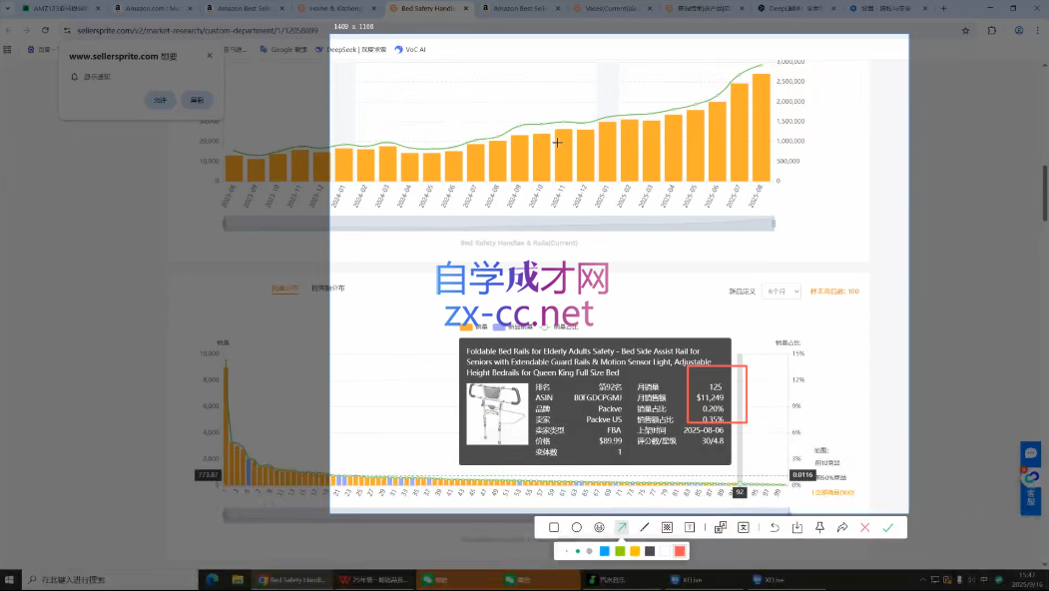Select the text annotation tool
This screenshot has width=1049, height=591.
click(x=690, y=527)
